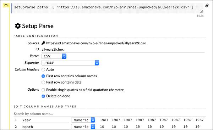This screenshot has width=213, height=130.
Task: Open Year column type dropdown
Action: pos(83,120)
